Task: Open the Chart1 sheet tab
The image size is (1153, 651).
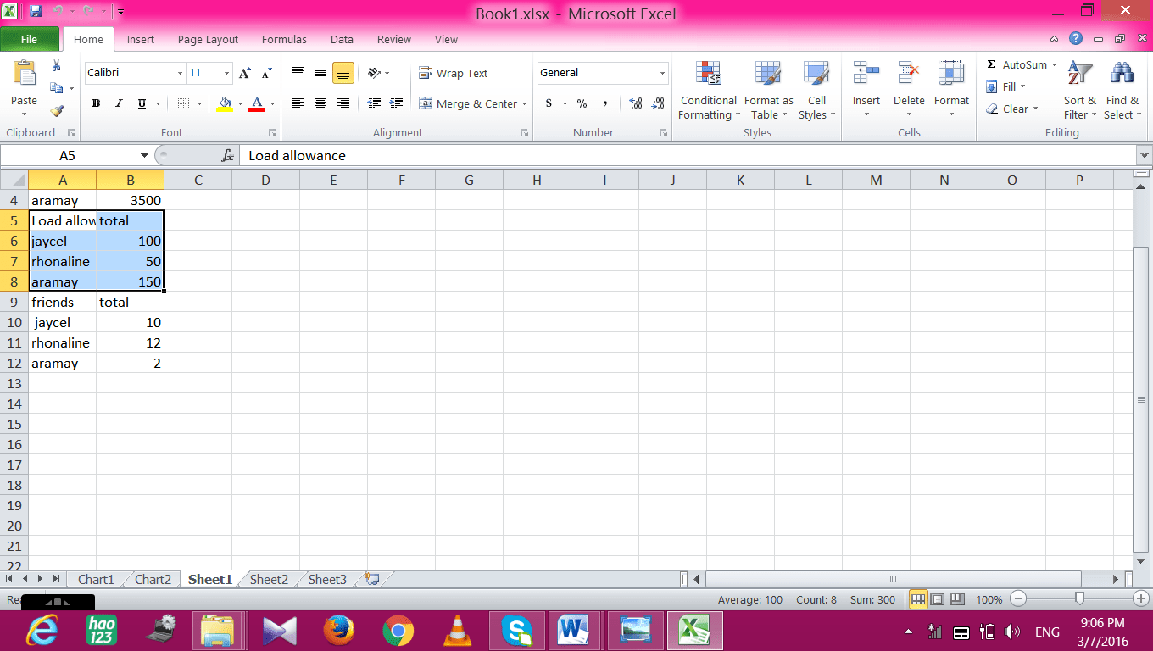Action: [x=96, y=580]
